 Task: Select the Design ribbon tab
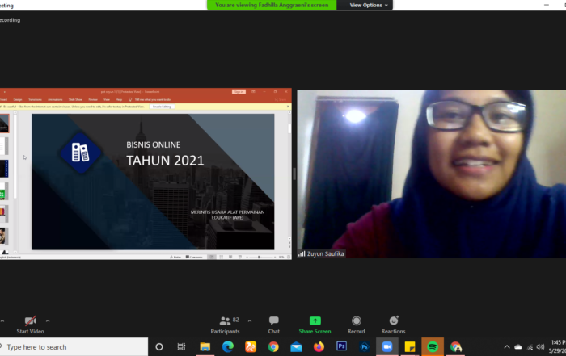18,99
